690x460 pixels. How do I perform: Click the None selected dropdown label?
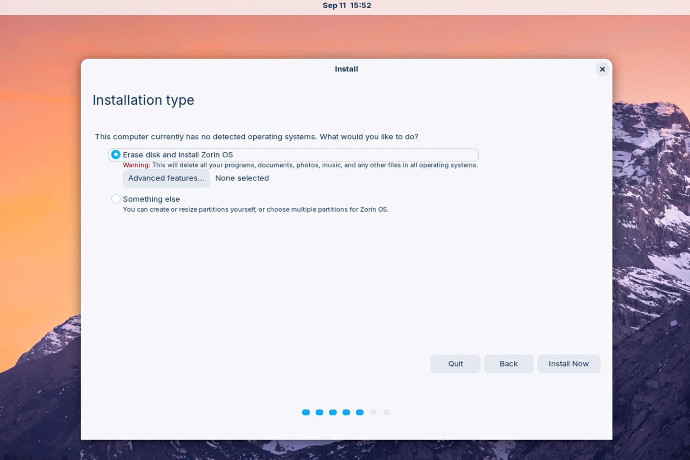click(242, 178)
